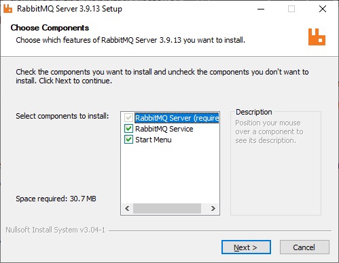Select the RabbitMQ Service component label

164,129
